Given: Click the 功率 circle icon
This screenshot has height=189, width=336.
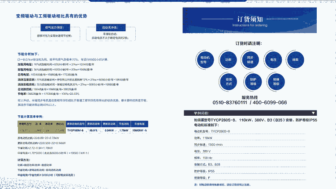Looking at the screenshot, I should tap(228, 59).
